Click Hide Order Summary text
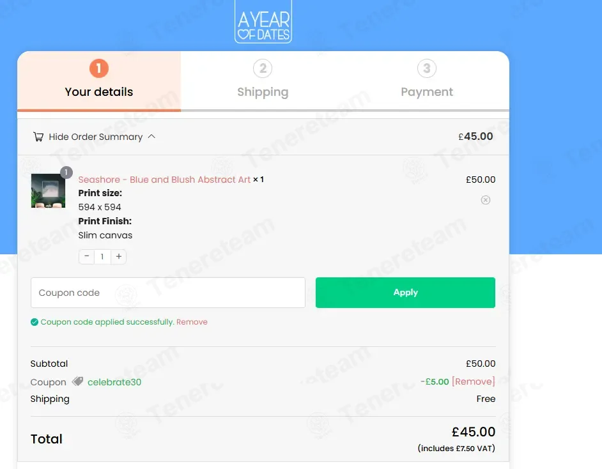This screenshot has height=469, width=602. click(96, 137)
